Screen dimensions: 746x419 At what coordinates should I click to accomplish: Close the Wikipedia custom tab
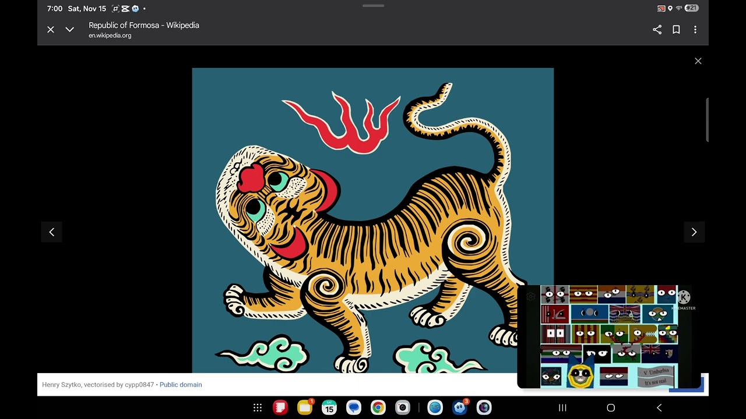pos(51,30)
